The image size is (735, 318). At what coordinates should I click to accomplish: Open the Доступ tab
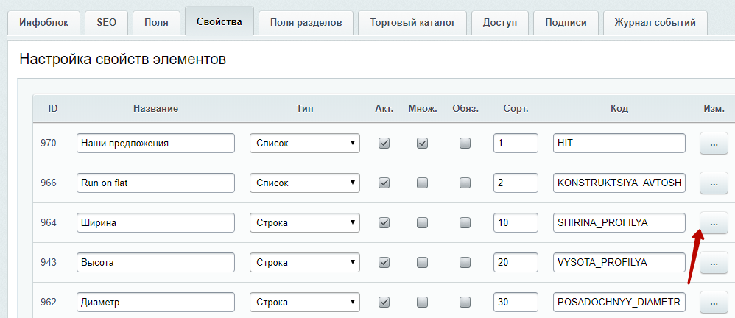click(499, 23)
